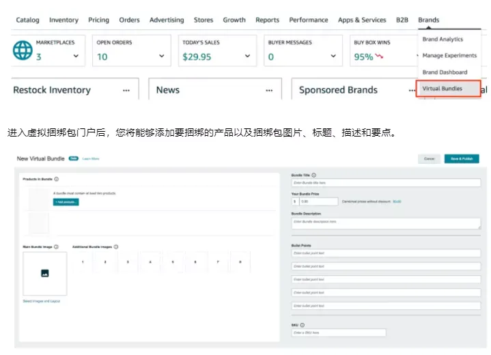Click the Restock Inventory card title
The width and height of the screenshot is (491, 355).
pyautogui.click(x=52, y=90)
